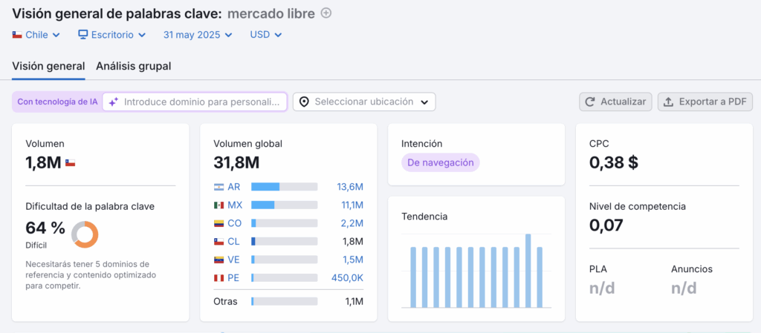Click the Otras volume progress bar
761x333 pixels.
285,302
